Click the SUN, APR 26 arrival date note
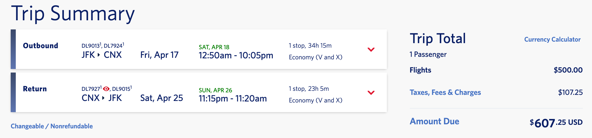592x138 pixels. [215, 90]
